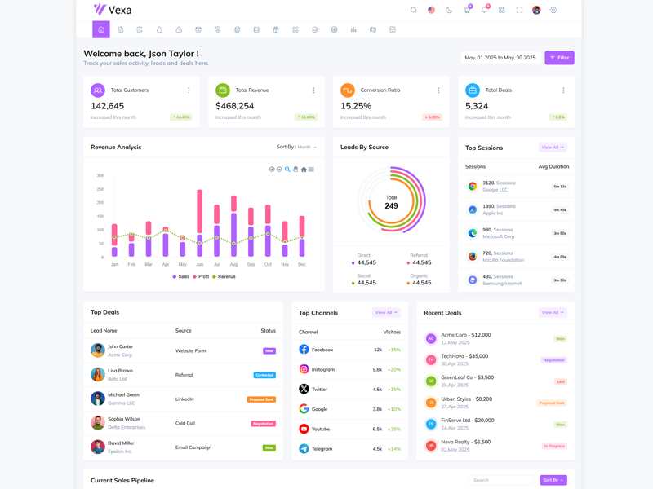Open the settings gear icon
The width and height of the screenshot is (653, 489).
coord(553,11)
